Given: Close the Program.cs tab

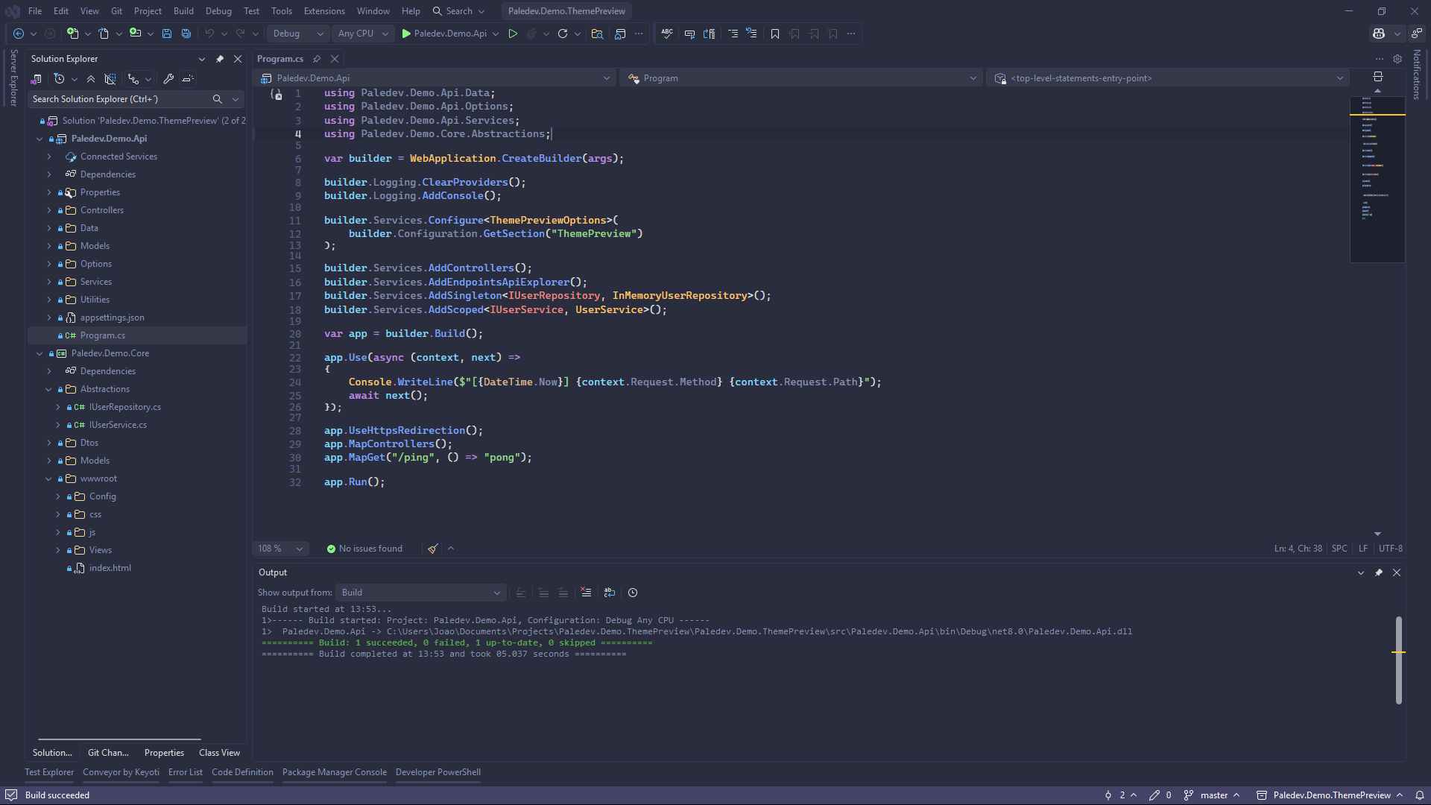Looking at the screenshot, I should click(x=335, y=59).
